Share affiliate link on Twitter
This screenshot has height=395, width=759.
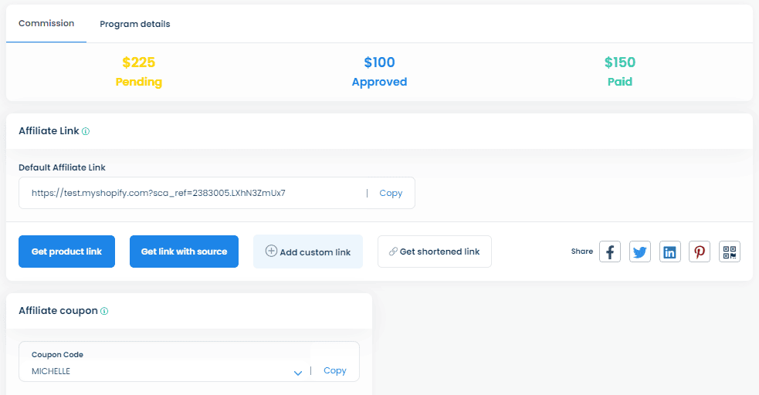click(x=639, y=252)
